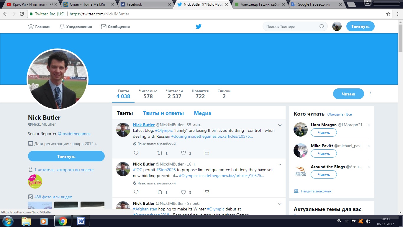Open Word from the taskbar

(81, 221)
